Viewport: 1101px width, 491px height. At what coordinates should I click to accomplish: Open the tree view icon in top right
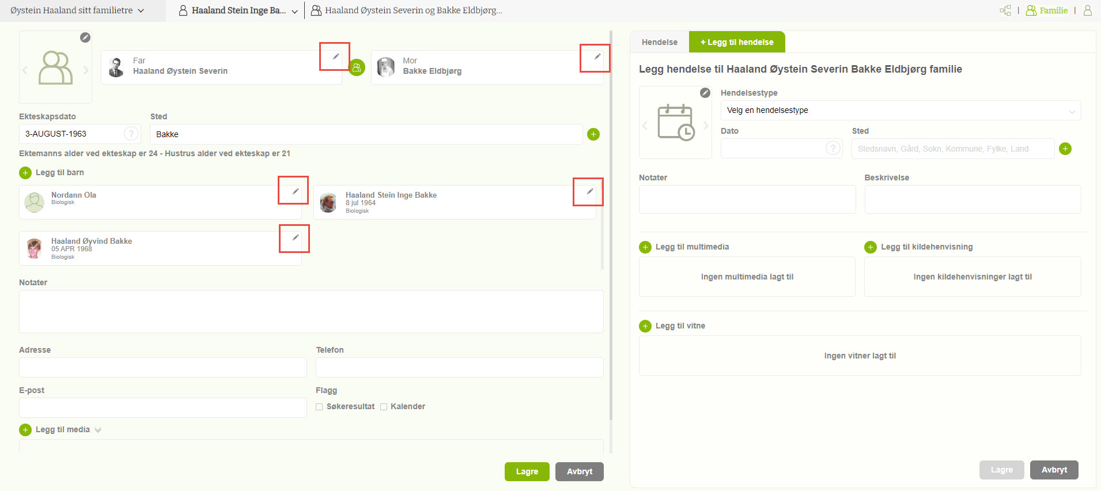point(1005,10)
